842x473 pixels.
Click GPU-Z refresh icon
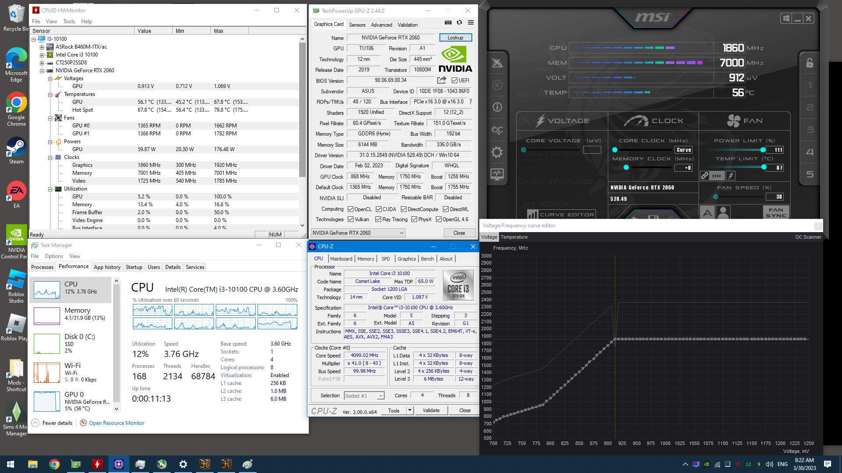(x=459, y=22)
